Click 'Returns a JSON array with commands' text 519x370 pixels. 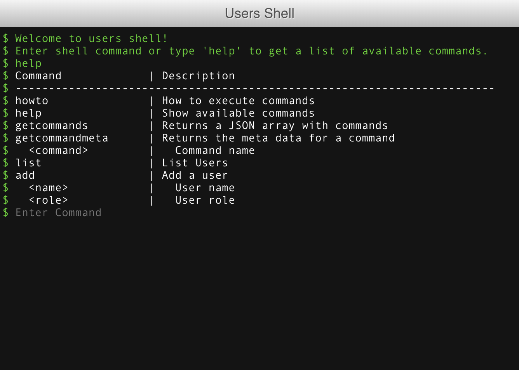point(275,126)
